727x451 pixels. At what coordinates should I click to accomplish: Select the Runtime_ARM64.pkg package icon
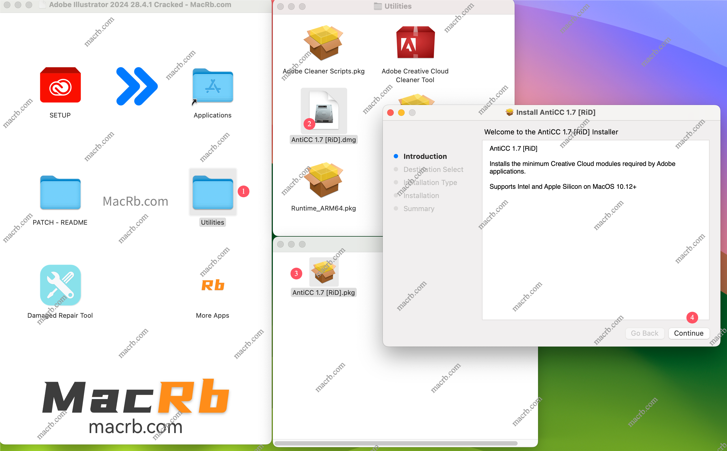click(x=324, y=180)
